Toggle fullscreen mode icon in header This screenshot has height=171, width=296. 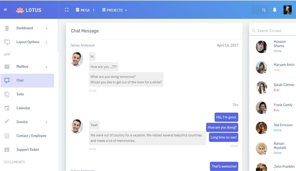pos(67,10)
